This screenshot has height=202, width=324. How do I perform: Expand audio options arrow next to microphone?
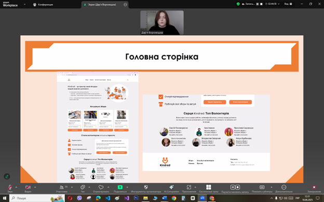pyautogui.click(x=16, y=187)
